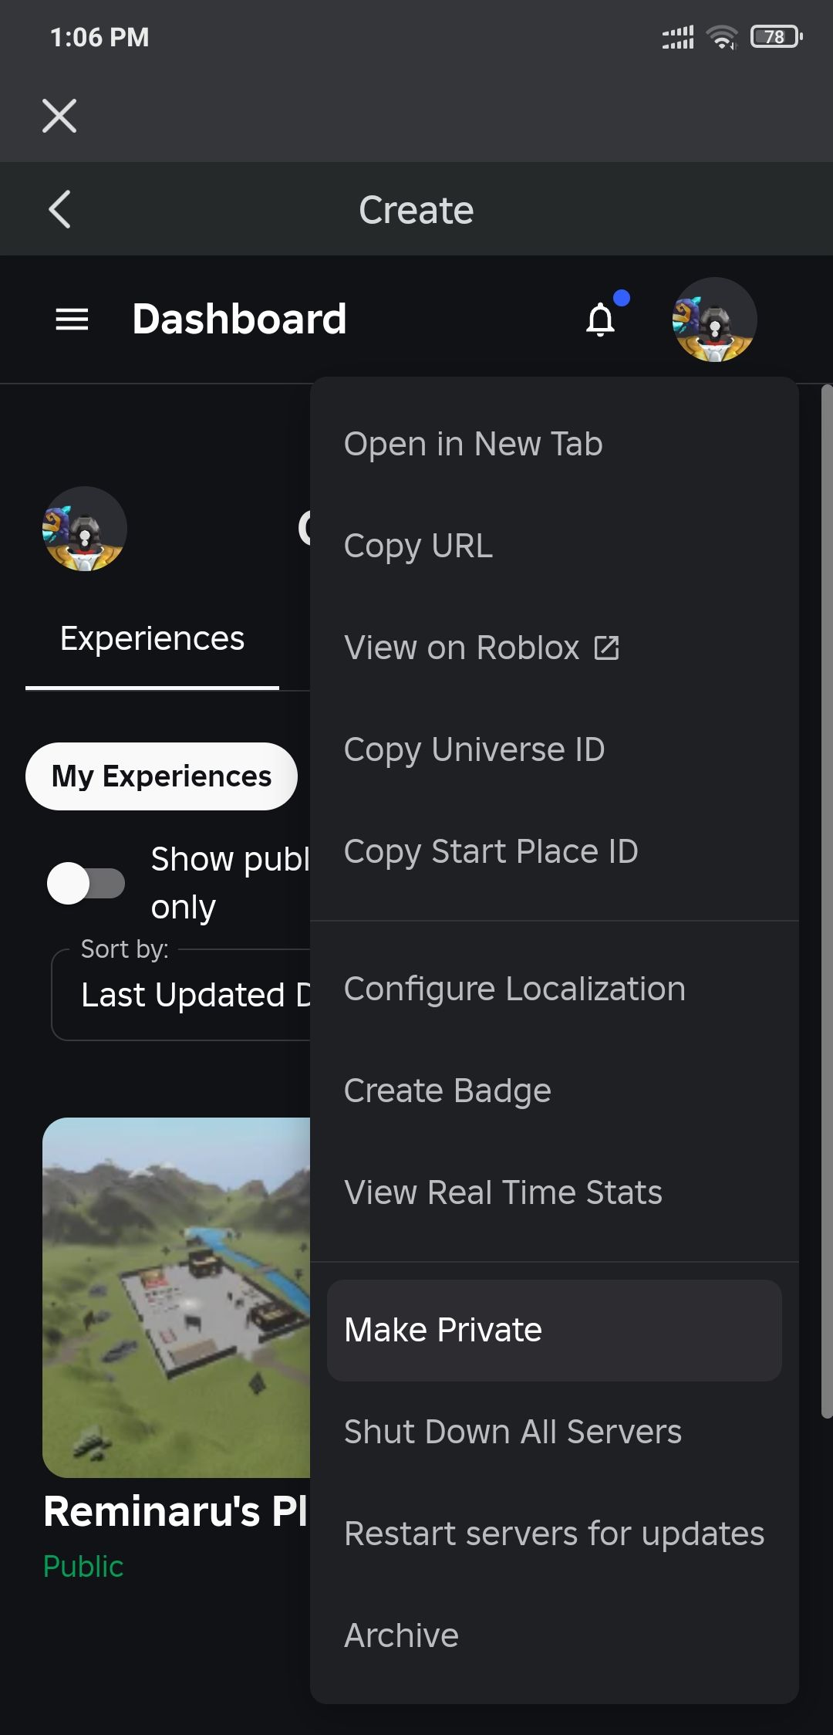Select Shut Down All Servers
Image resolution: width=833 pixels, height=1735 pixels.
point(554,1432)
